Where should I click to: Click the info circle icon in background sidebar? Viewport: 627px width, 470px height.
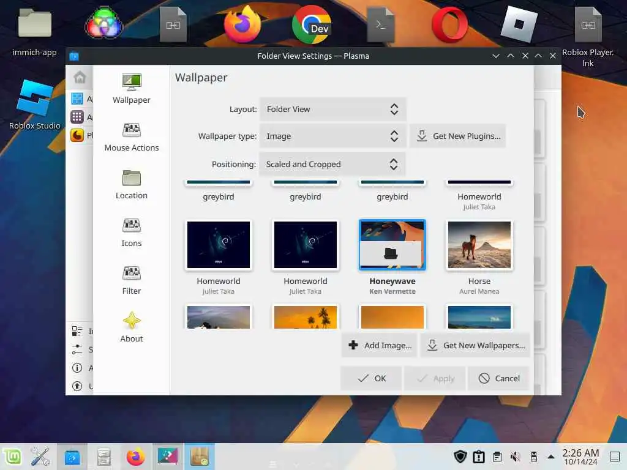[77, 368]
